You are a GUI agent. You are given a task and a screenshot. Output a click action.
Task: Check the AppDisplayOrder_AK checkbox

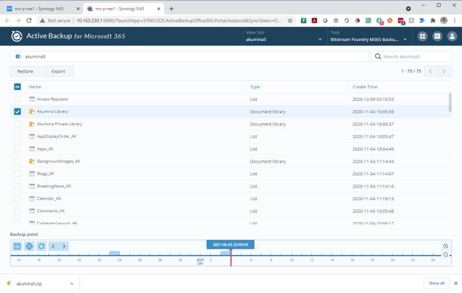point(17,137)
